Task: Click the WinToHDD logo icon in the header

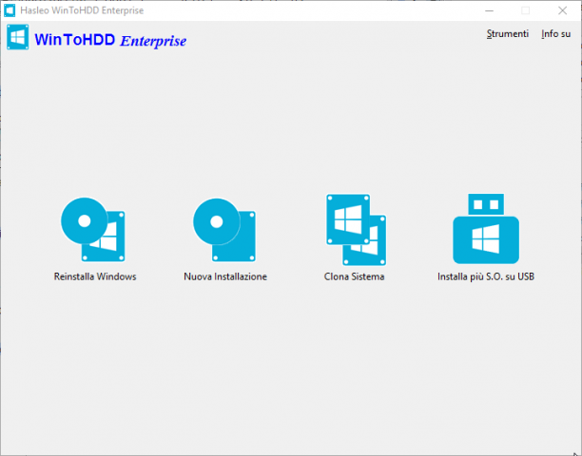Action: click(x=17, y=37)
